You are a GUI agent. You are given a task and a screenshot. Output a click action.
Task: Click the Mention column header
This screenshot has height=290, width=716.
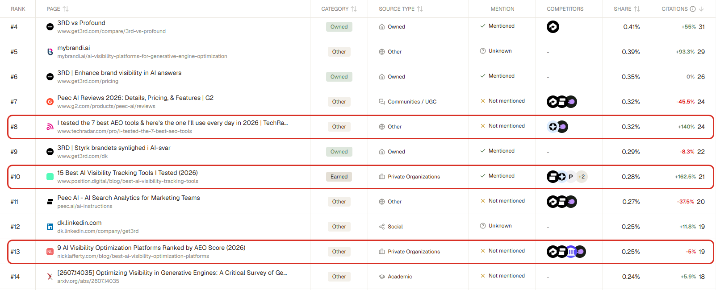tap(502, 9)
